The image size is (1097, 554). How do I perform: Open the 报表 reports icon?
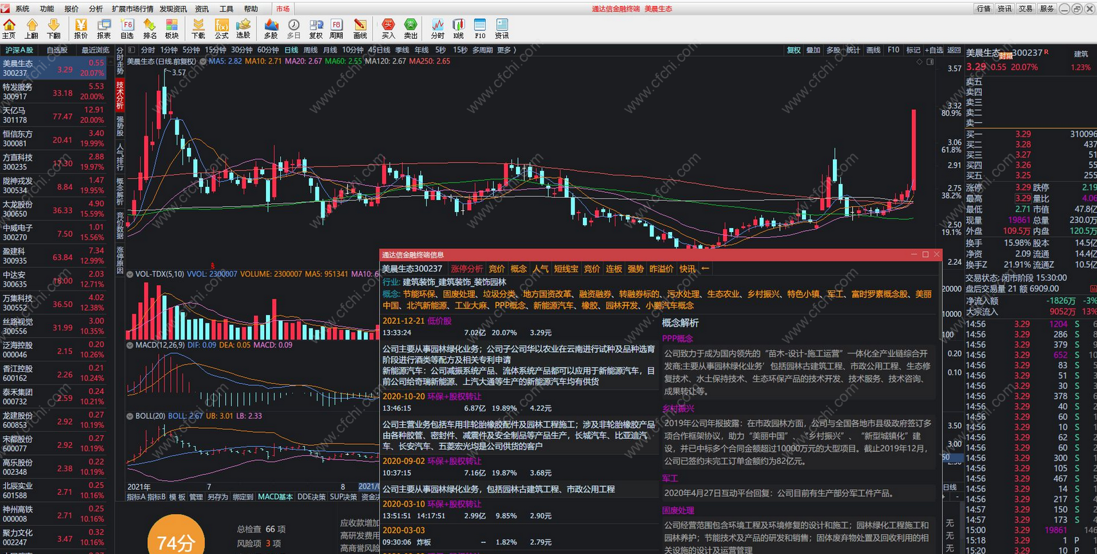104,28
